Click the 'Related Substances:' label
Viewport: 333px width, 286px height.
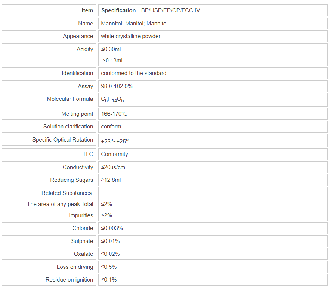[x=67, y=193]
